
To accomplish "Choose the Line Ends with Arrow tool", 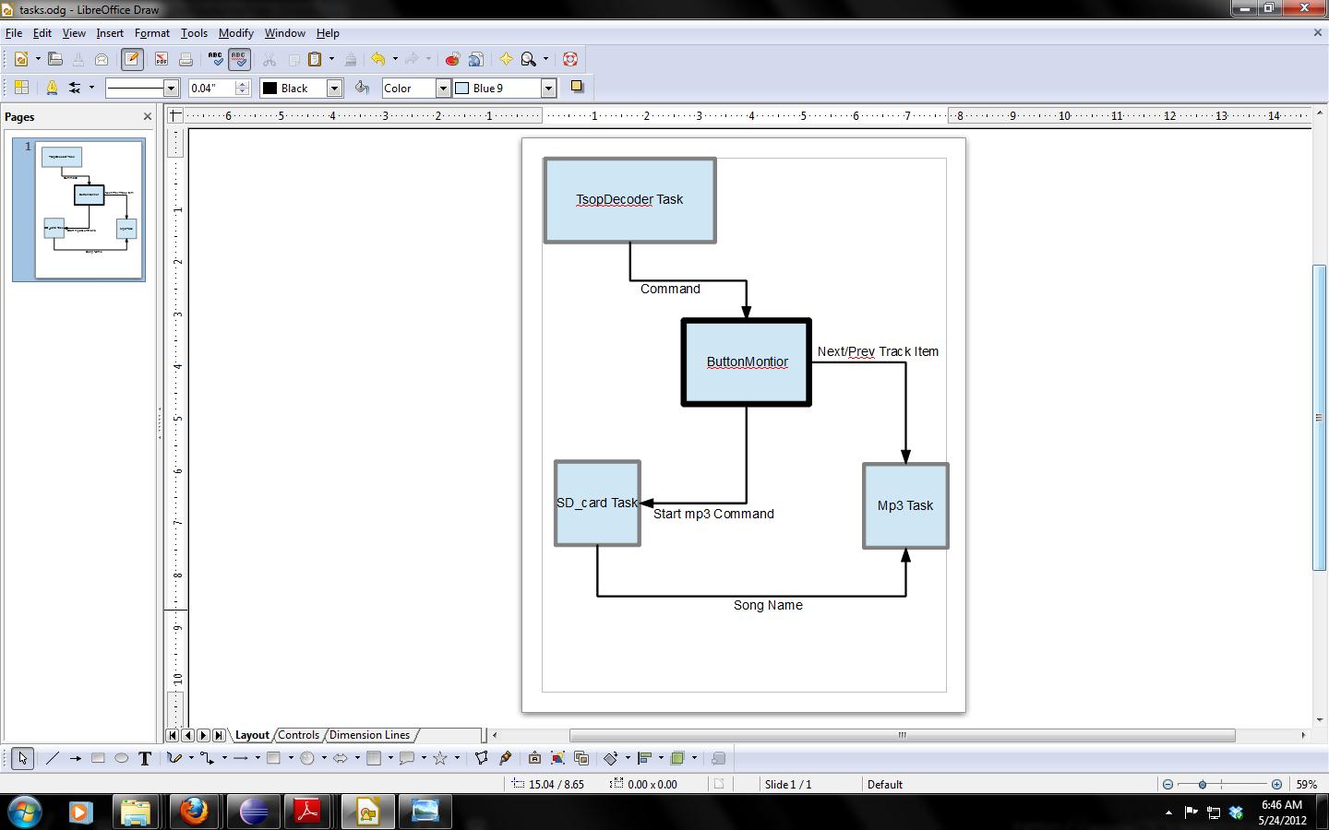I will [x=75, y=758].
